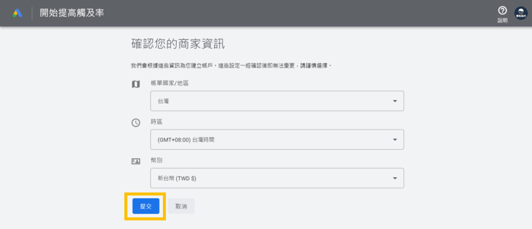Viewport: 532px width, 229px height.
Task: Click the currency card icon beside 幣別
Action: pyautogui.click(x=136, y=161)
